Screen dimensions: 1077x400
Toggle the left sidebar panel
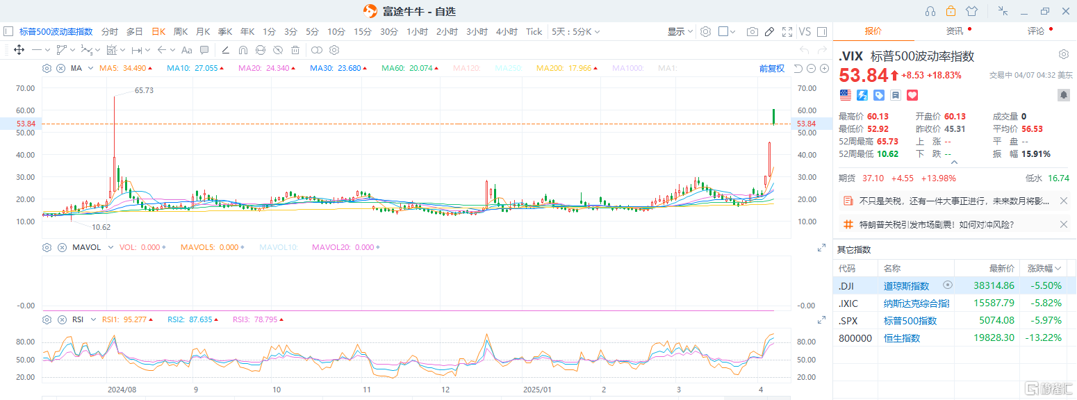pyautogui.click(x=8, y=31)
